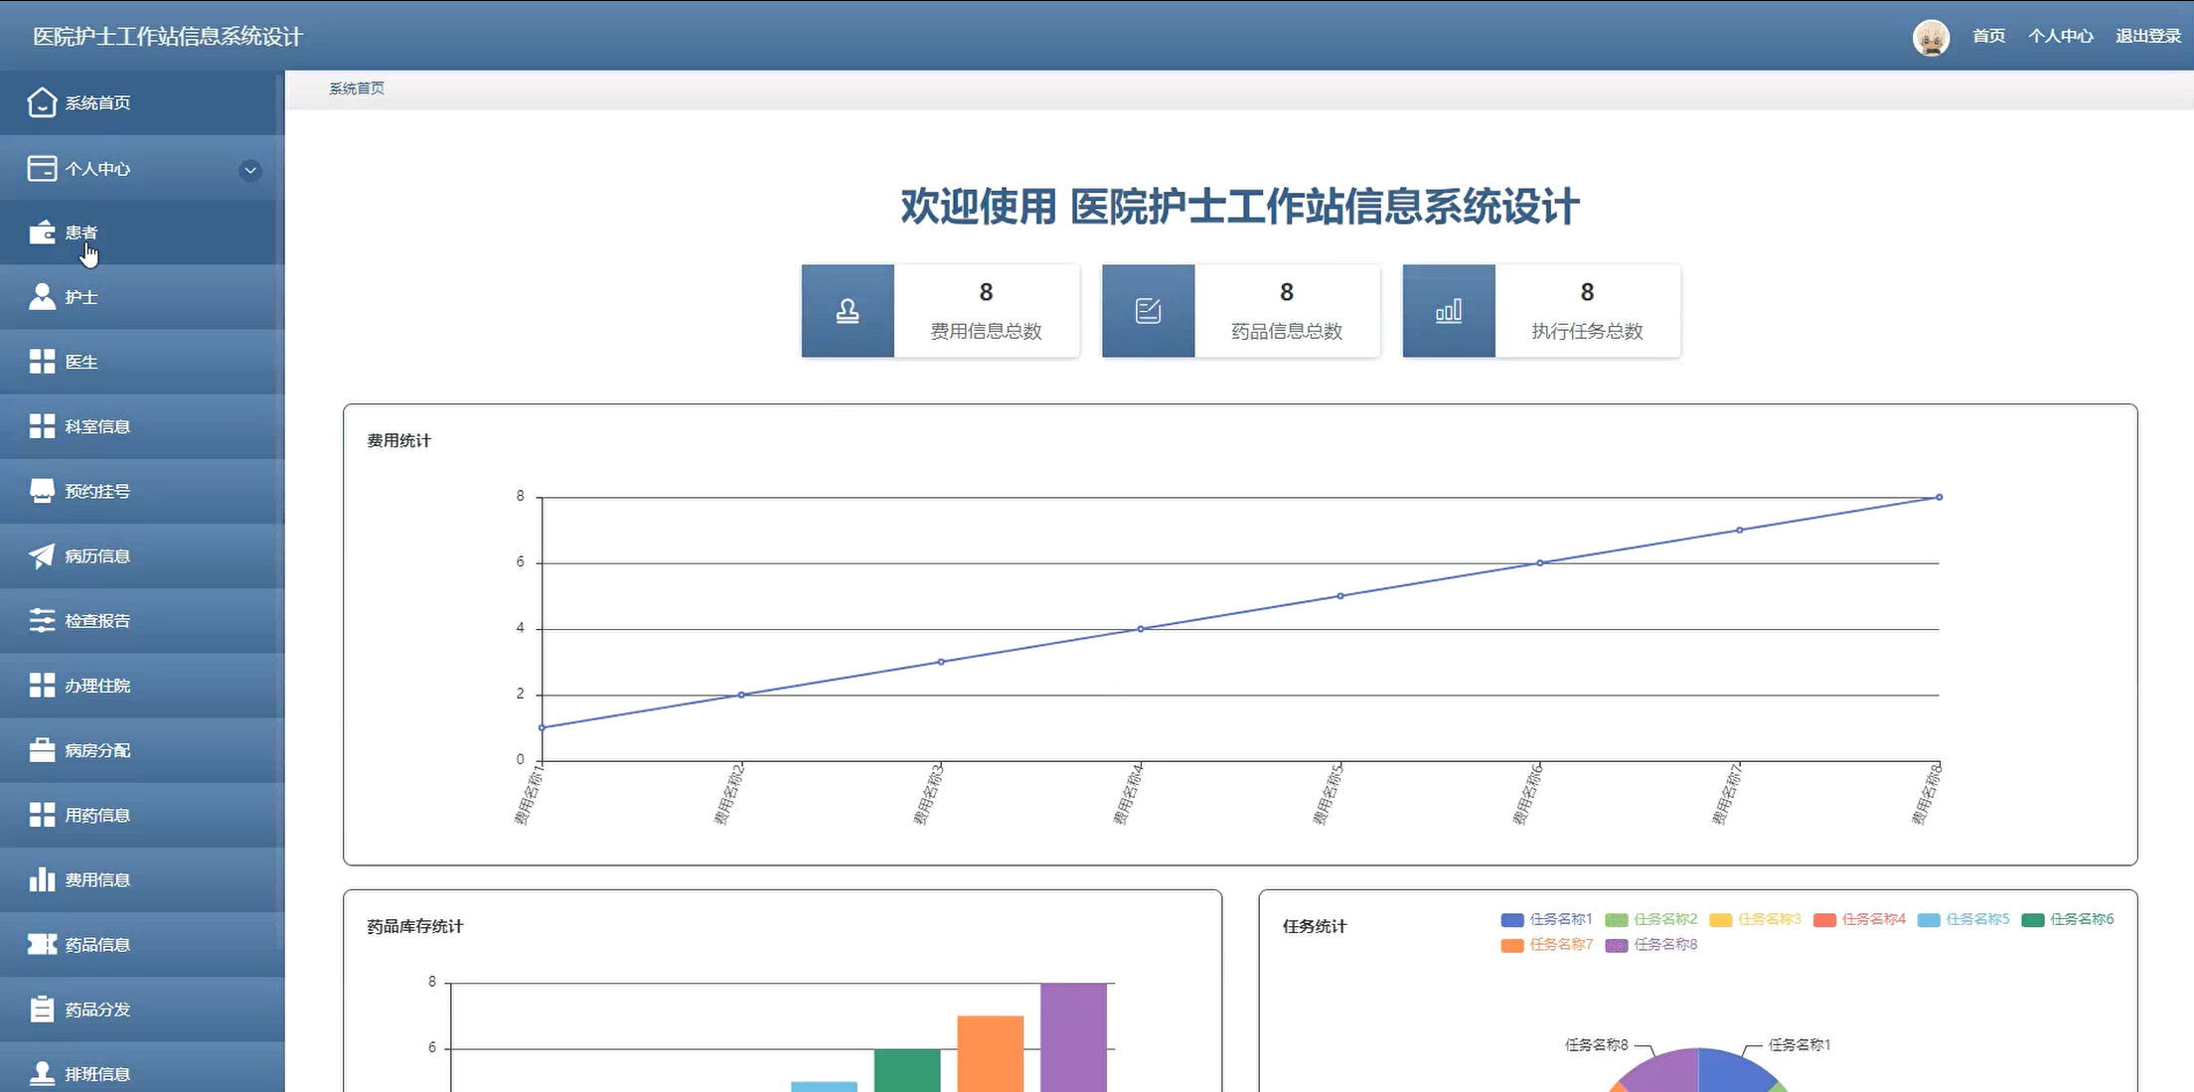Open the 患者 menu item
2194x1092 pixels.
coord(142,233)
